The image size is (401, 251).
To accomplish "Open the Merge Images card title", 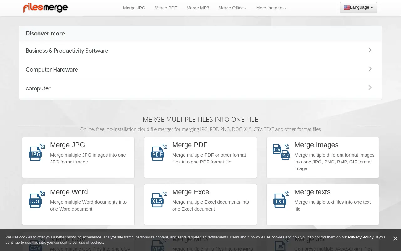I will (x=316, y=145).
